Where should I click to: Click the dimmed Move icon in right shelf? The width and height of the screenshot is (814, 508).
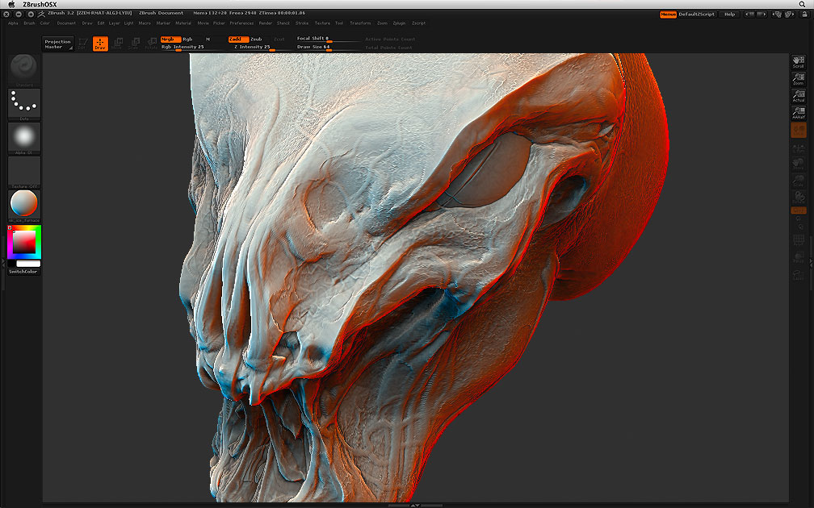pos(799,164)
